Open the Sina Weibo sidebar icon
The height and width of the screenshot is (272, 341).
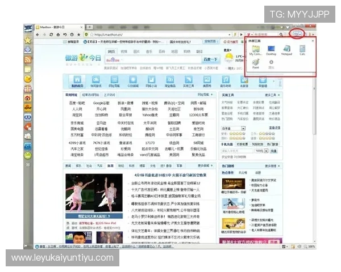coord(28,98)
